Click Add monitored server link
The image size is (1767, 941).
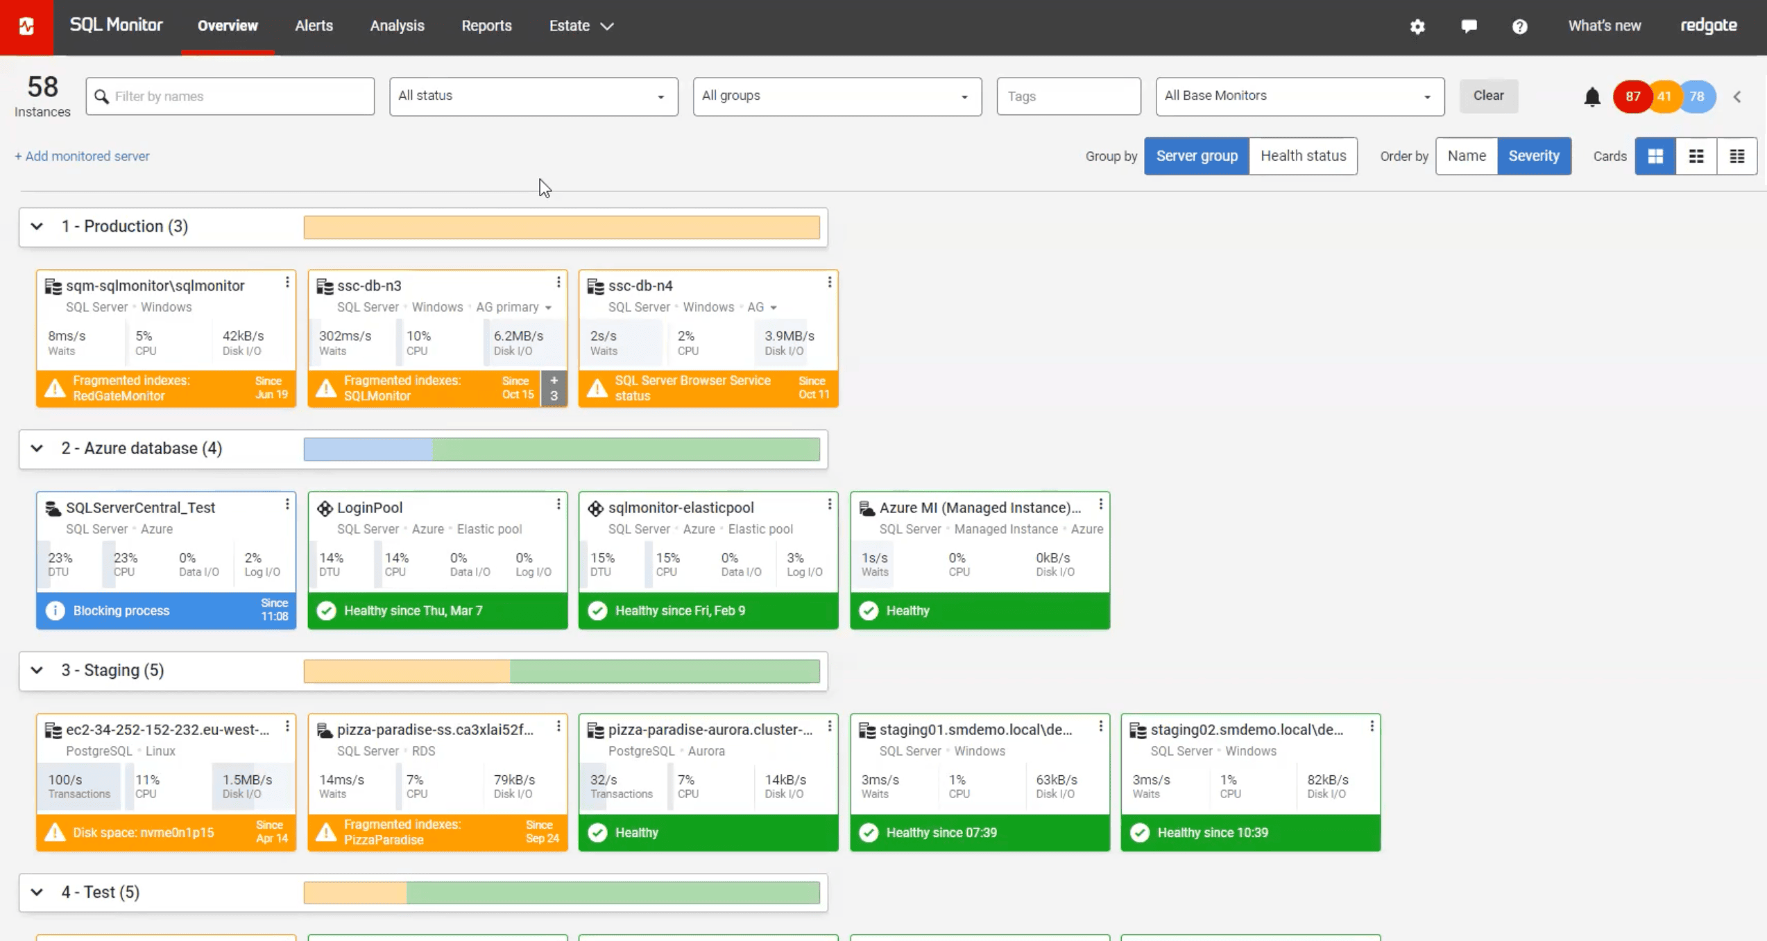click(82, 156)
